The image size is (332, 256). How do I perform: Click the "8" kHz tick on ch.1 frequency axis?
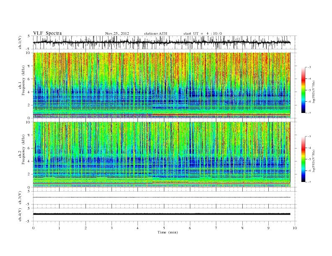[x=29, y=66]
